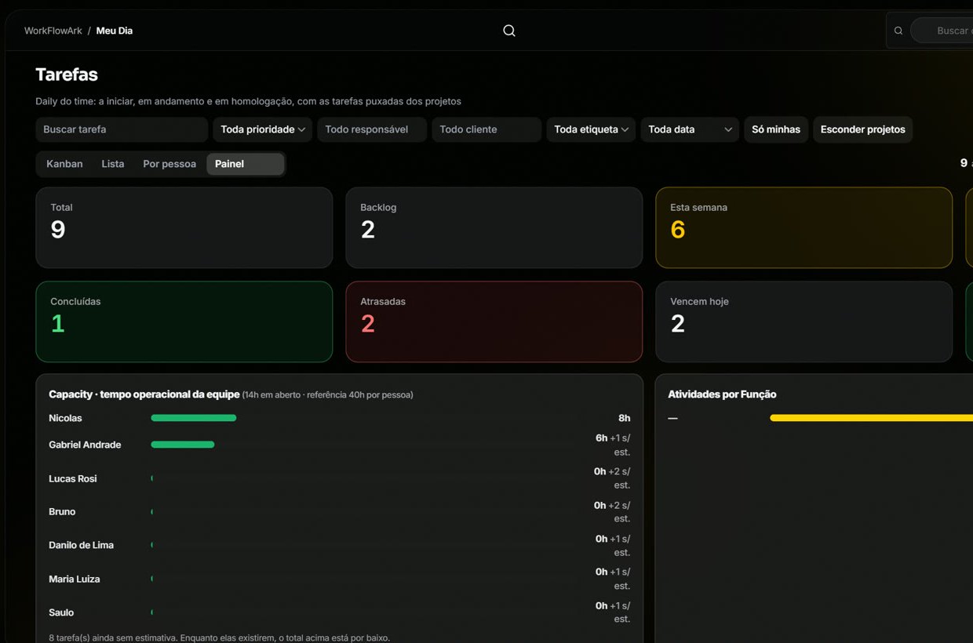The width and height of the screenshot is (973, 643).
Task: Click the Capacity section heading
Action: coord(144,394)
